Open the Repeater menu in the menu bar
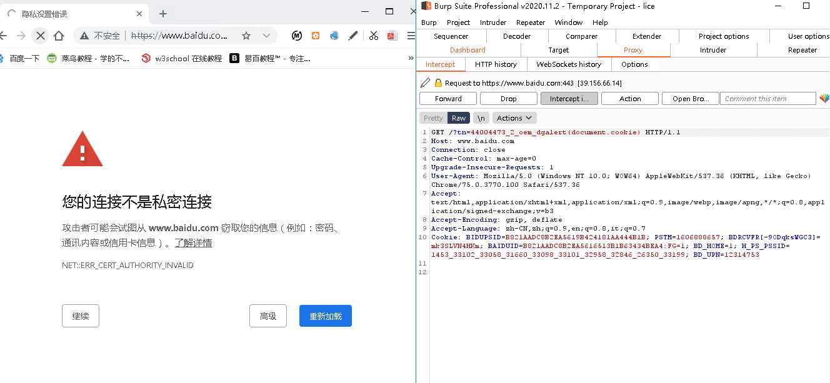 (531, 22)
